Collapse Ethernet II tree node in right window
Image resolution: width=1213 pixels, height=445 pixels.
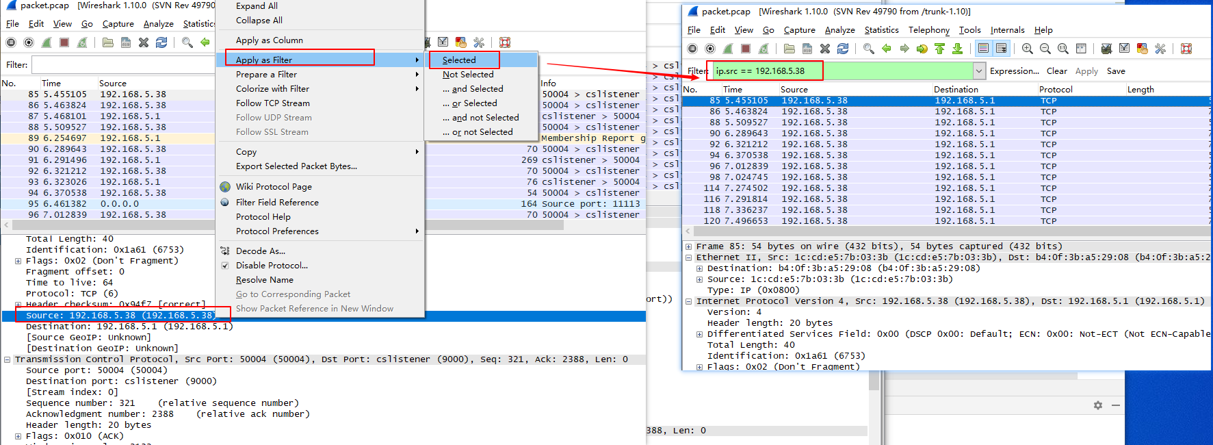(x=688, y=257)
